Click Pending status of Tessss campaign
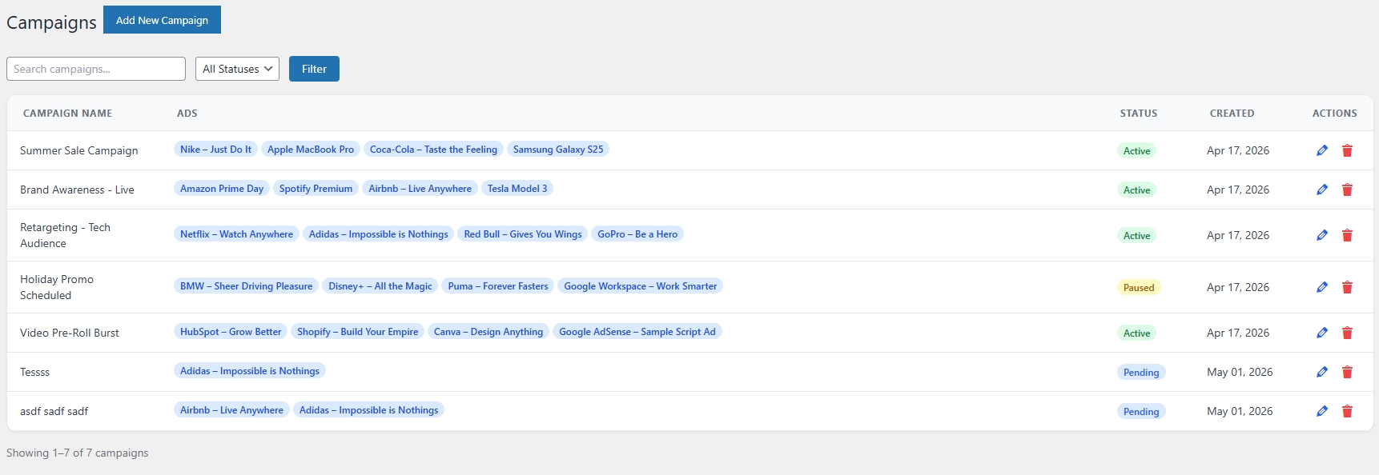The height and width of the screenshot is (475, 1379). click(x=1141, y=373)
